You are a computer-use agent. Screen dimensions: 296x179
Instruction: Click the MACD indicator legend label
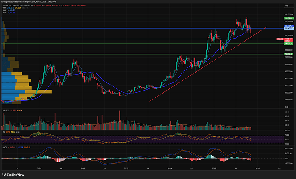tap(5, 146)
